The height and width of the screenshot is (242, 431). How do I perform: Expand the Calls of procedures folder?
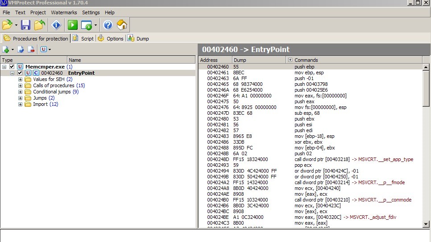point(20,85)
